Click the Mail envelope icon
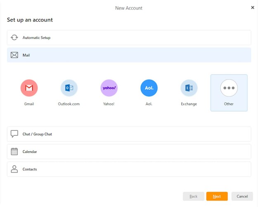The height and width of the screenshot is (207, 260). (x=14, y=55)
